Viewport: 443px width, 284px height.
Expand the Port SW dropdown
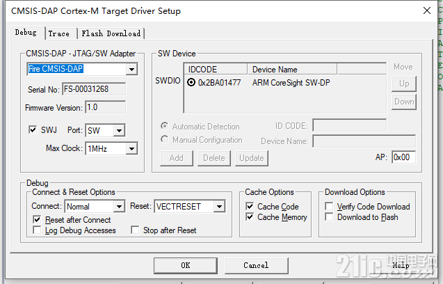[119, 130]
